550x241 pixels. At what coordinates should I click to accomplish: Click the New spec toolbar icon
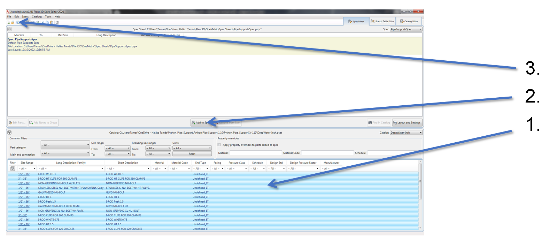point(8,22)
